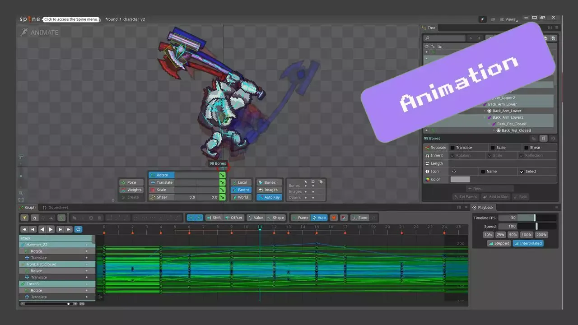Screen dimensions: 578x325
Task: Toggle the Shift keys button
Action: 214,218
